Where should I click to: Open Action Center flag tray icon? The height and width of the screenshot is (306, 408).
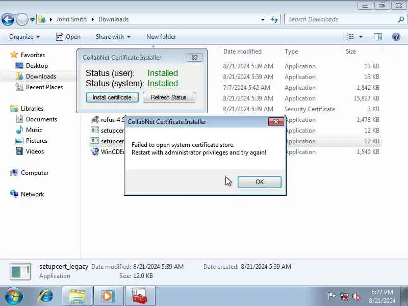[331, 296]
